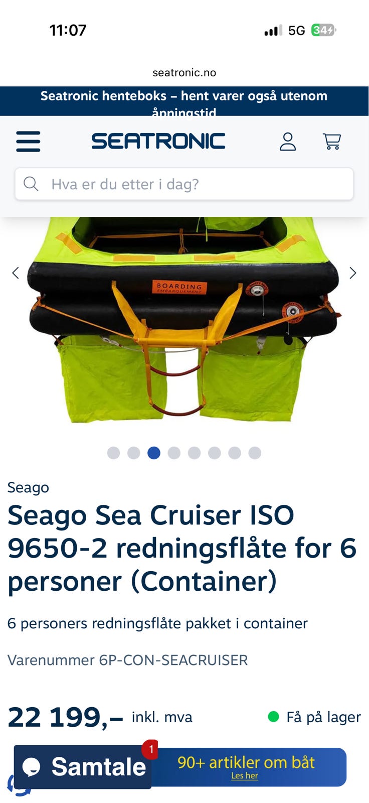Open the user account icon
369x803 pixels.
click(x=288, y=142)
